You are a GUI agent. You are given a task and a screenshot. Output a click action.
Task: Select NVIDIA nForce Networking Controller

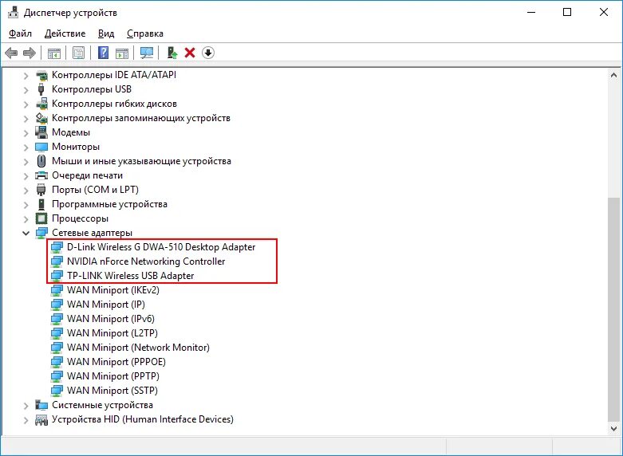pyautogui.click(x=146, y=261)
